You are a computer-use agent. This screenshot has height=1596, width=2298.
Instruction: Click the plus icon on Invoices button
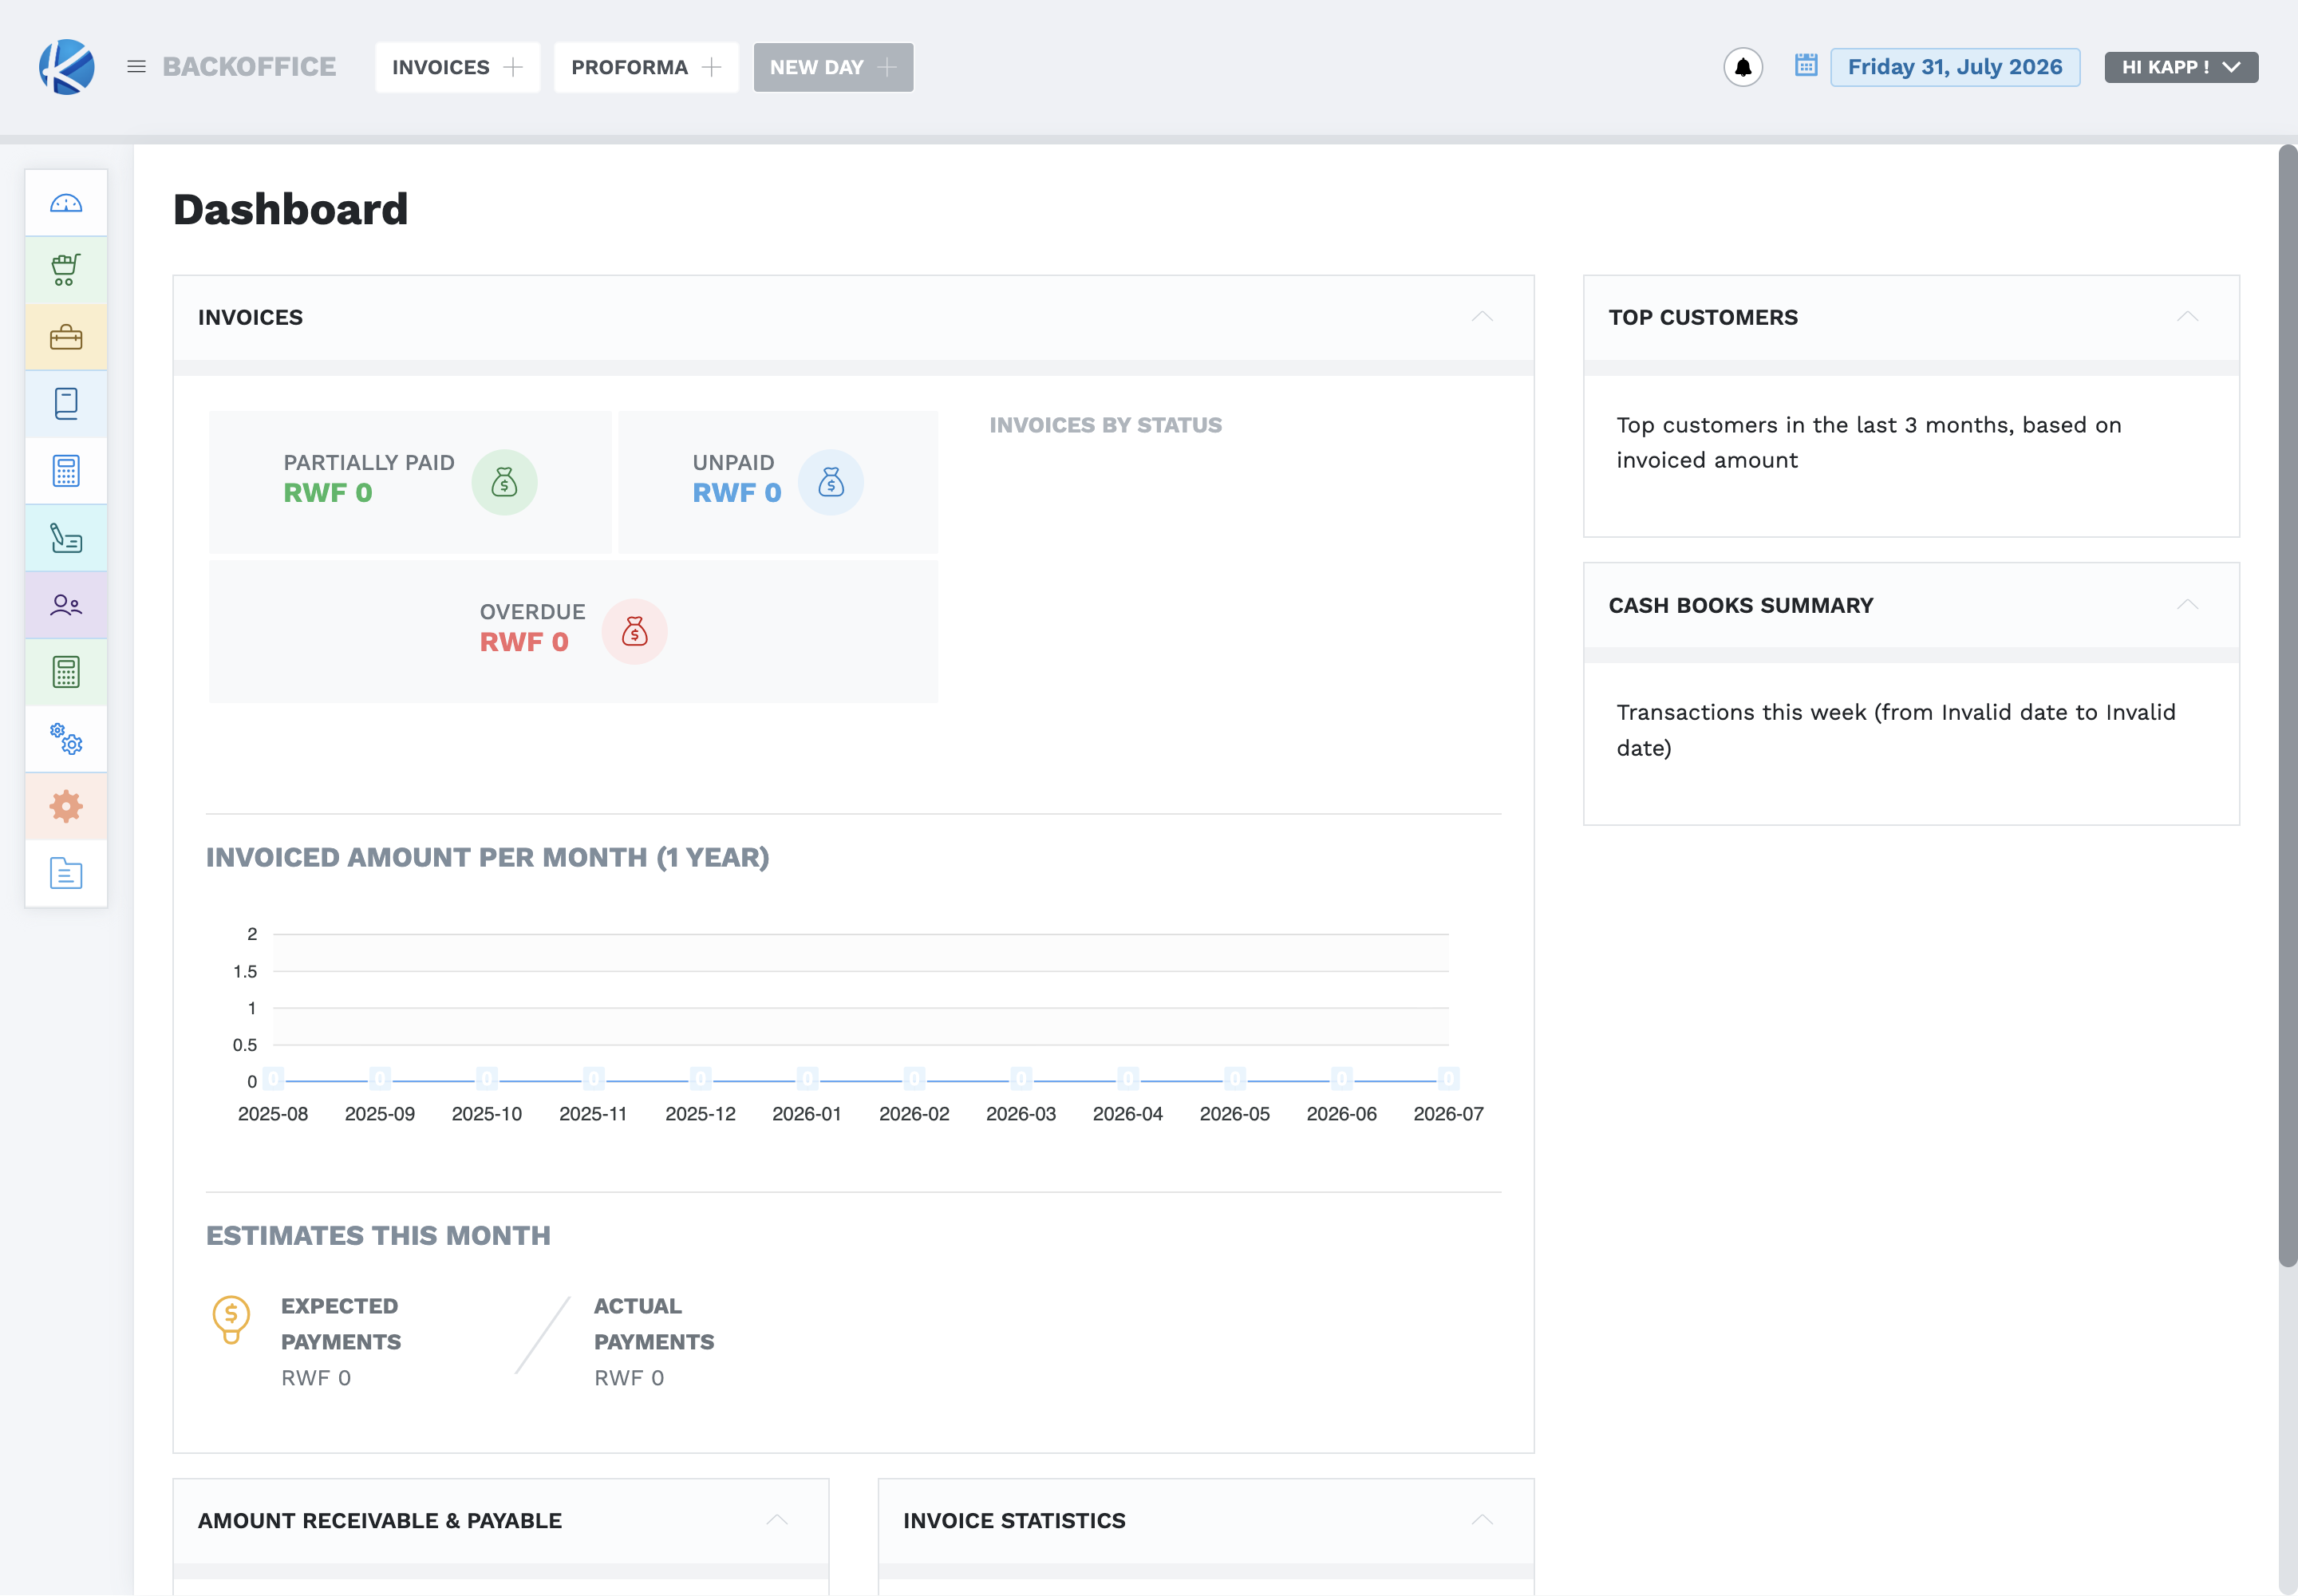(513, 67)
